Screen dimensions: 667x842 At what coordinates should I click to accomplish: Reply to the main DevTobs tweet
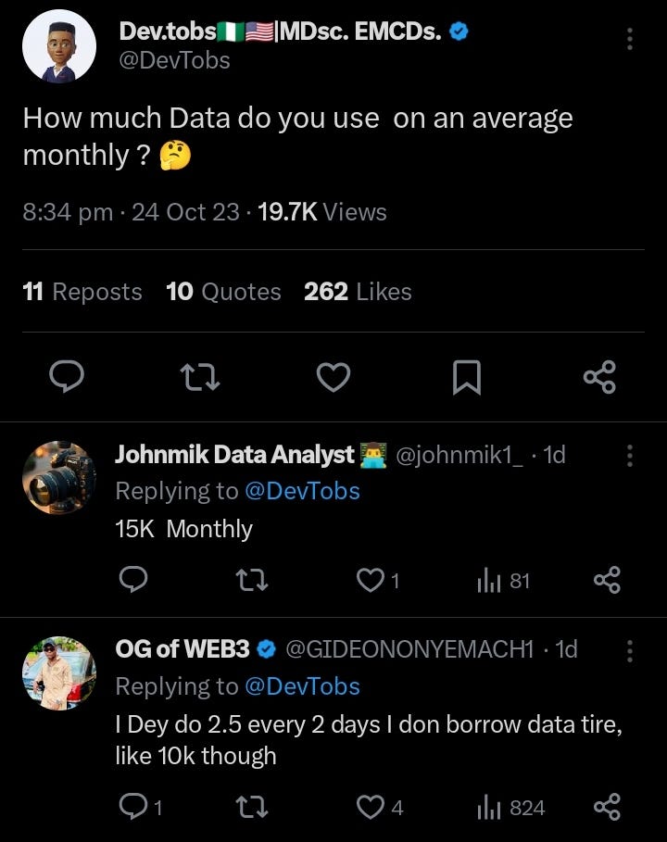point(66,376)
